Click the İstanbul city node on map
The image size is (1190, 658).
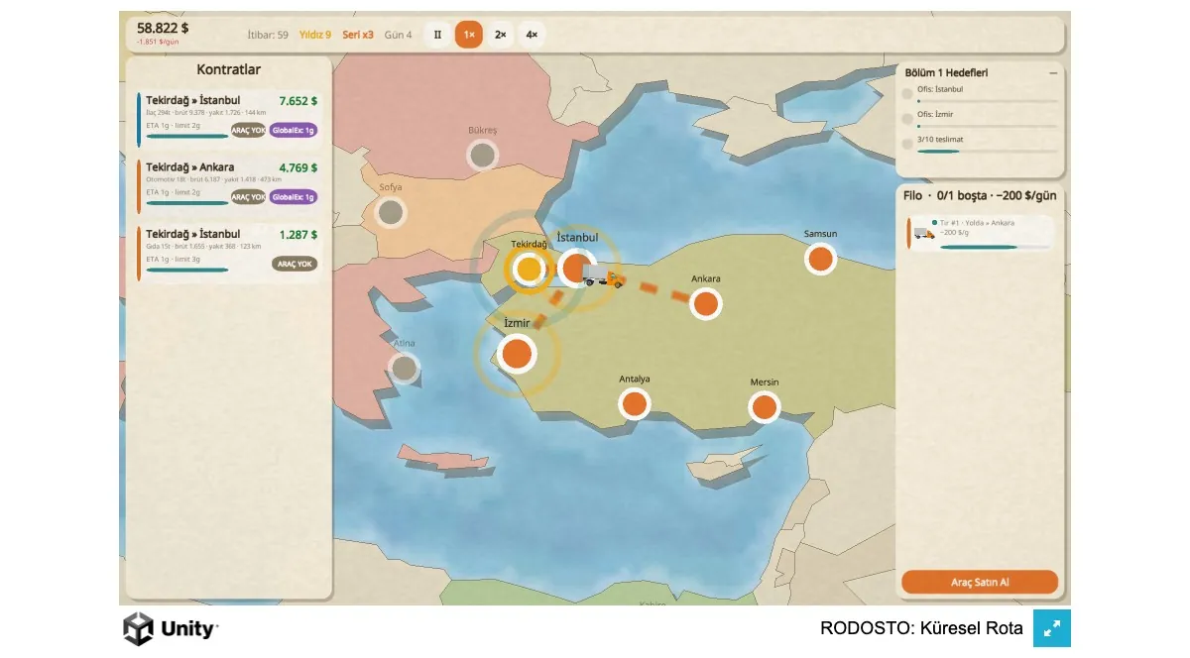[x=575, y=268]
